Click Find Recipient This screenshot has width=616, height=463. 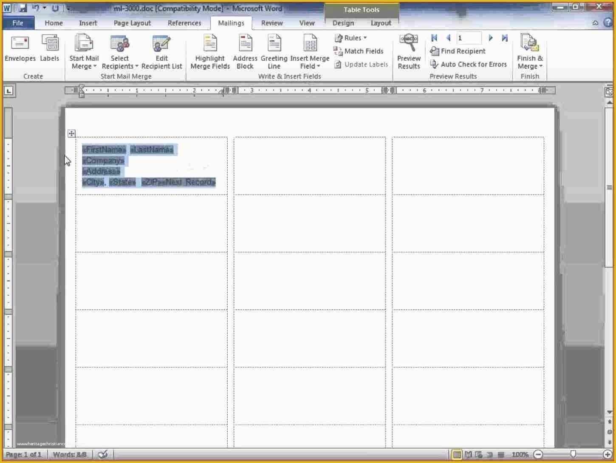pyautogui.click(x=458, y=51)
